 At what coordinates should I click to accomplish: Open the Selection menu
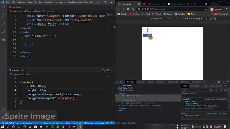[21, 3]
